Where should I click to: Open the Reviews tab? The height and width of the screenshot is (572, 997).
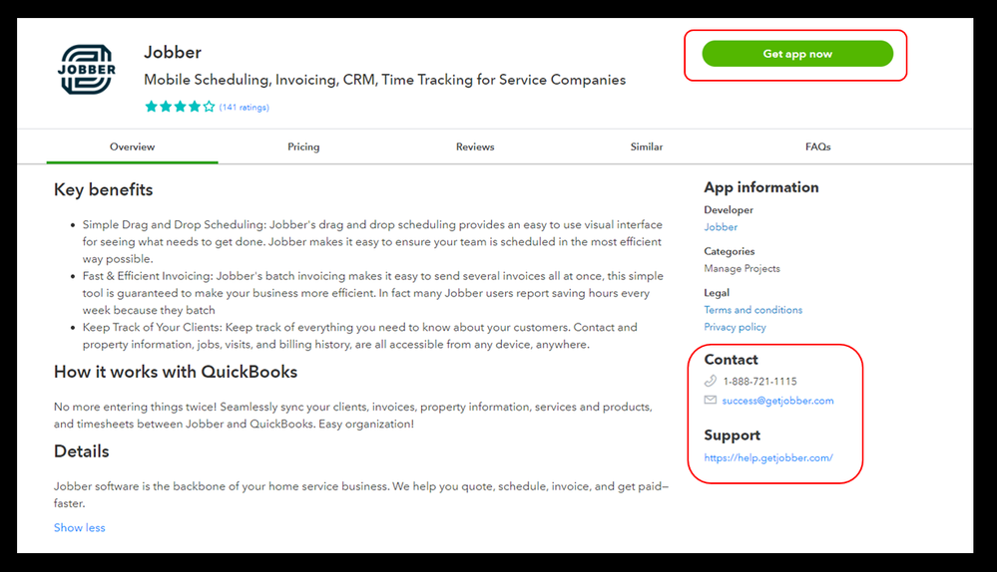pos(475,146)
